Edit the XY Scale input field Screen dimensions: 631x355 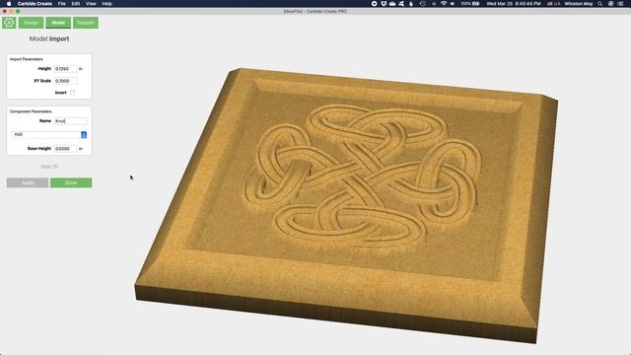[x=65, y=81]
